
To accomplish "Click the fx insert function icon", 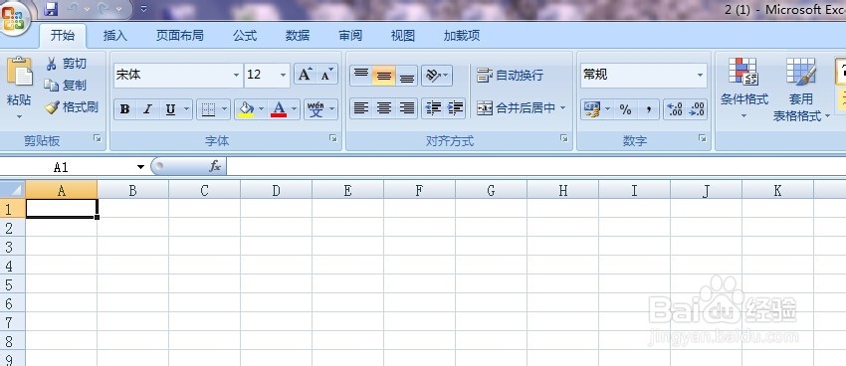I will tap(215, 167).
